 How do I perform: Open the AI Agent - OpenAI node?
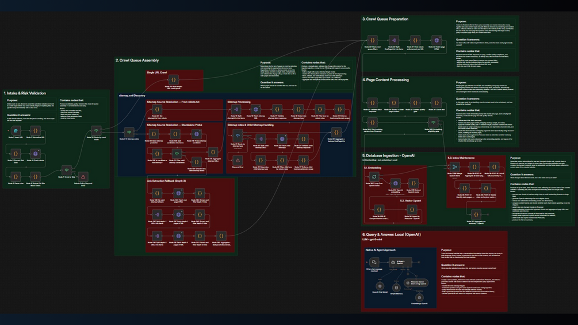pyautogui.click(x=400, y=262)
